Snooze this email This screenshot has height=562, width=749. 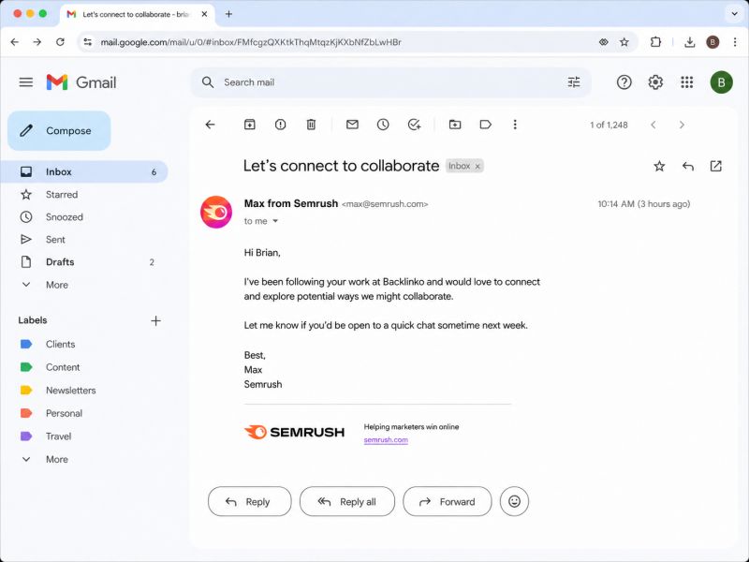tap(383, 125)
